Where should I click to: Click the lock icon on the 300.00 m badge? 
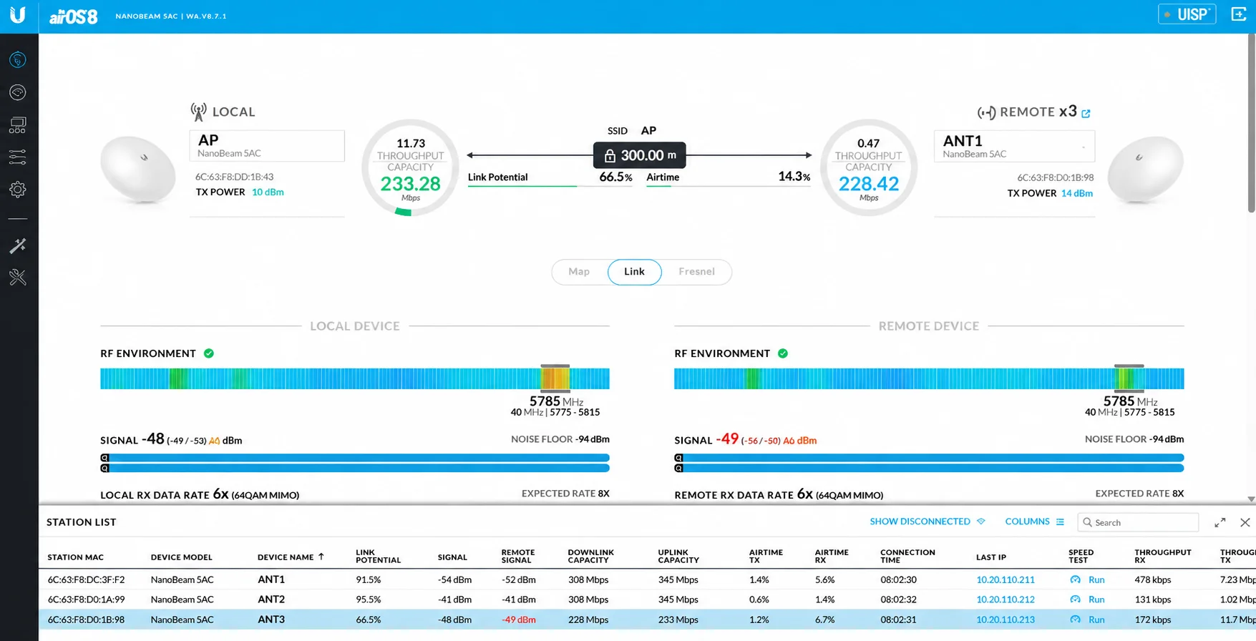[x=610, y=155]
